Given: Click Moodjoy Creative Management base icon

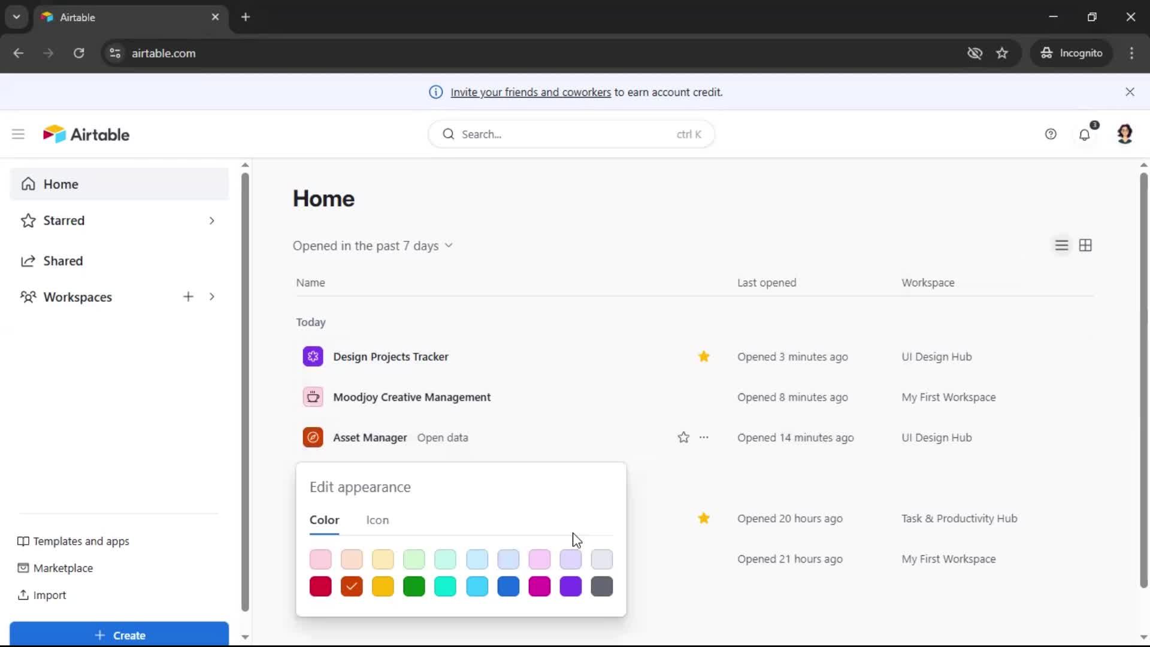Looking at the screenshot, I should tap(313, 397).
